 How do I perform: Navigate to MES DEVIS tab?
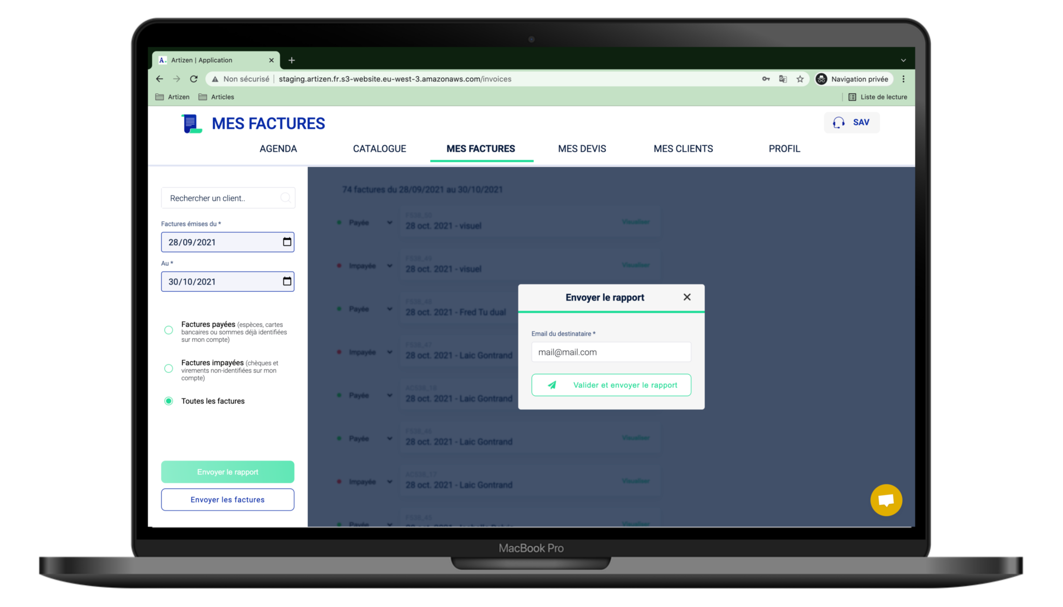point(582,149)
